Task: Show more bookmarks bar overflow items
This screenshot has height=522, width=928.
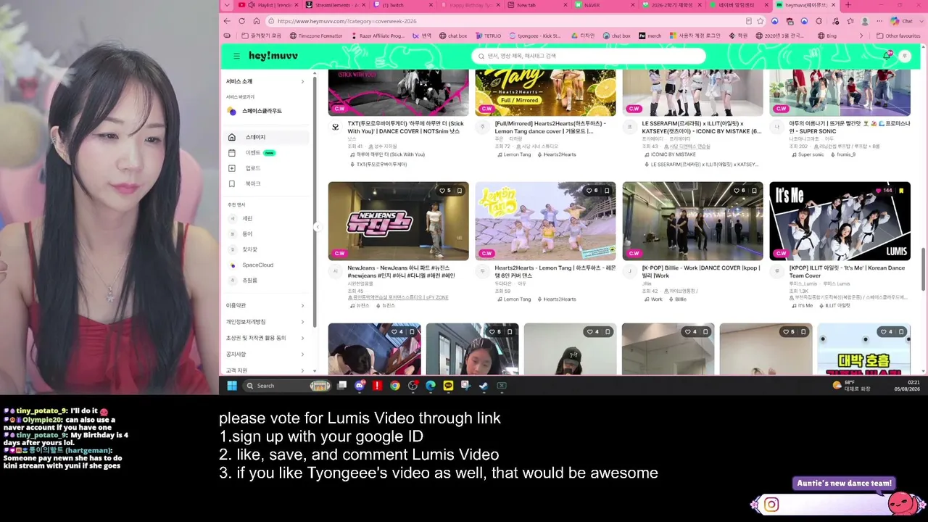Action: click(x=862, y=36)
